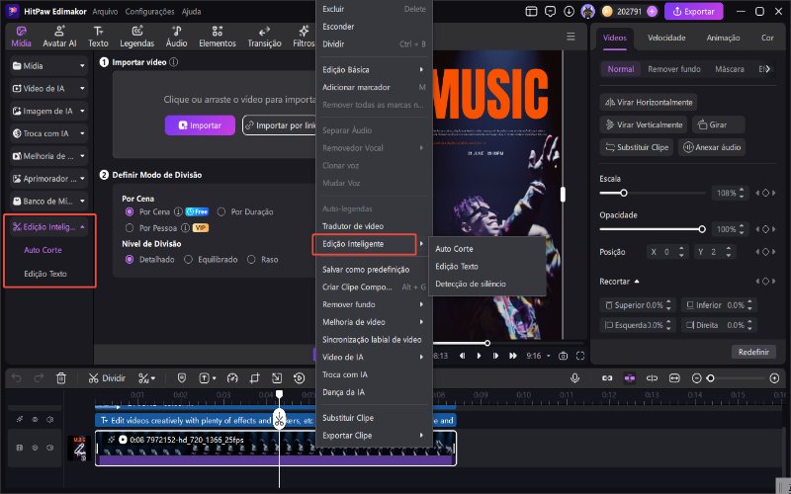
Task: Toggle the purple magnetic snap icon
Action: point(630,378)
